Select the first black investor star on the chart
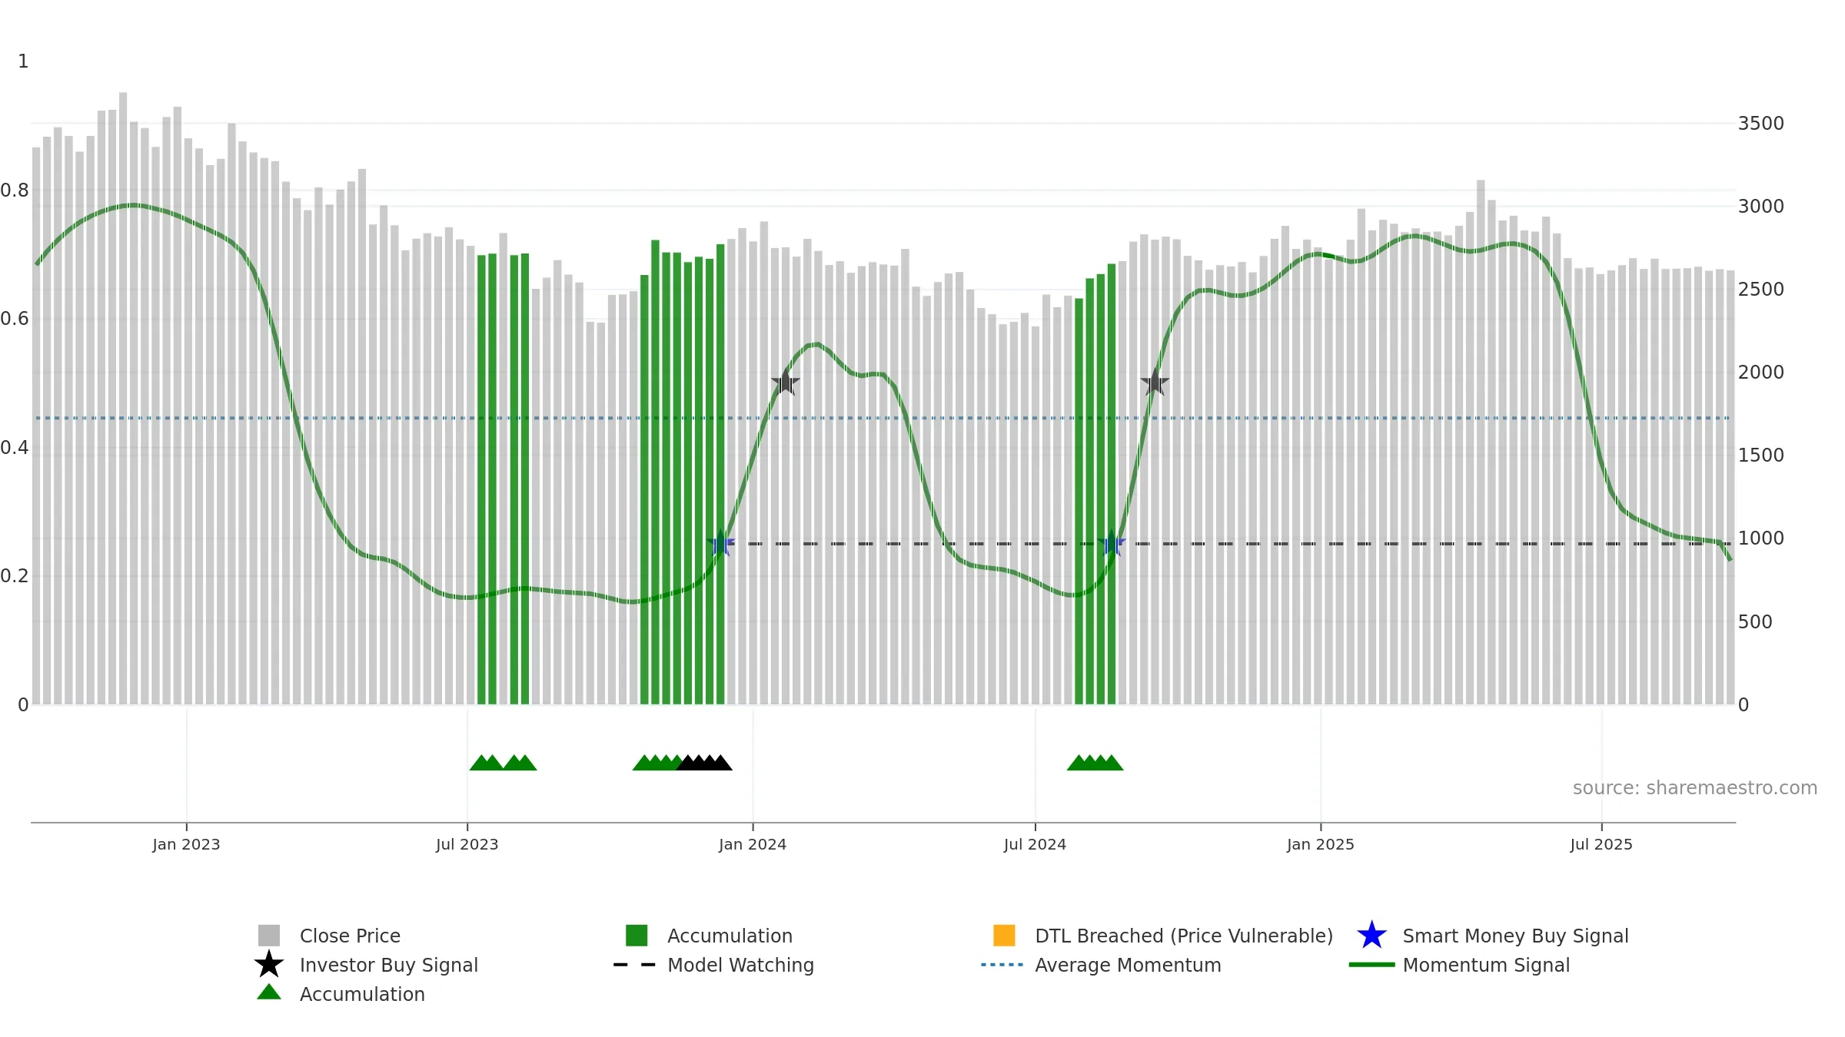Screen dimensions: 1845x1037 click(x=785, y=382)
